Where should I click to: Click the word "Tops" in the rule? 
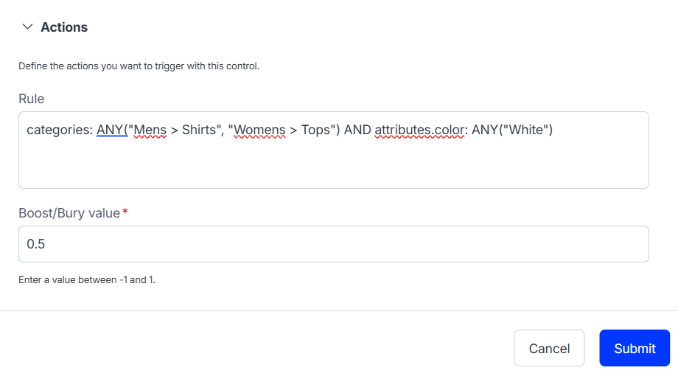[x=316, y=130]
